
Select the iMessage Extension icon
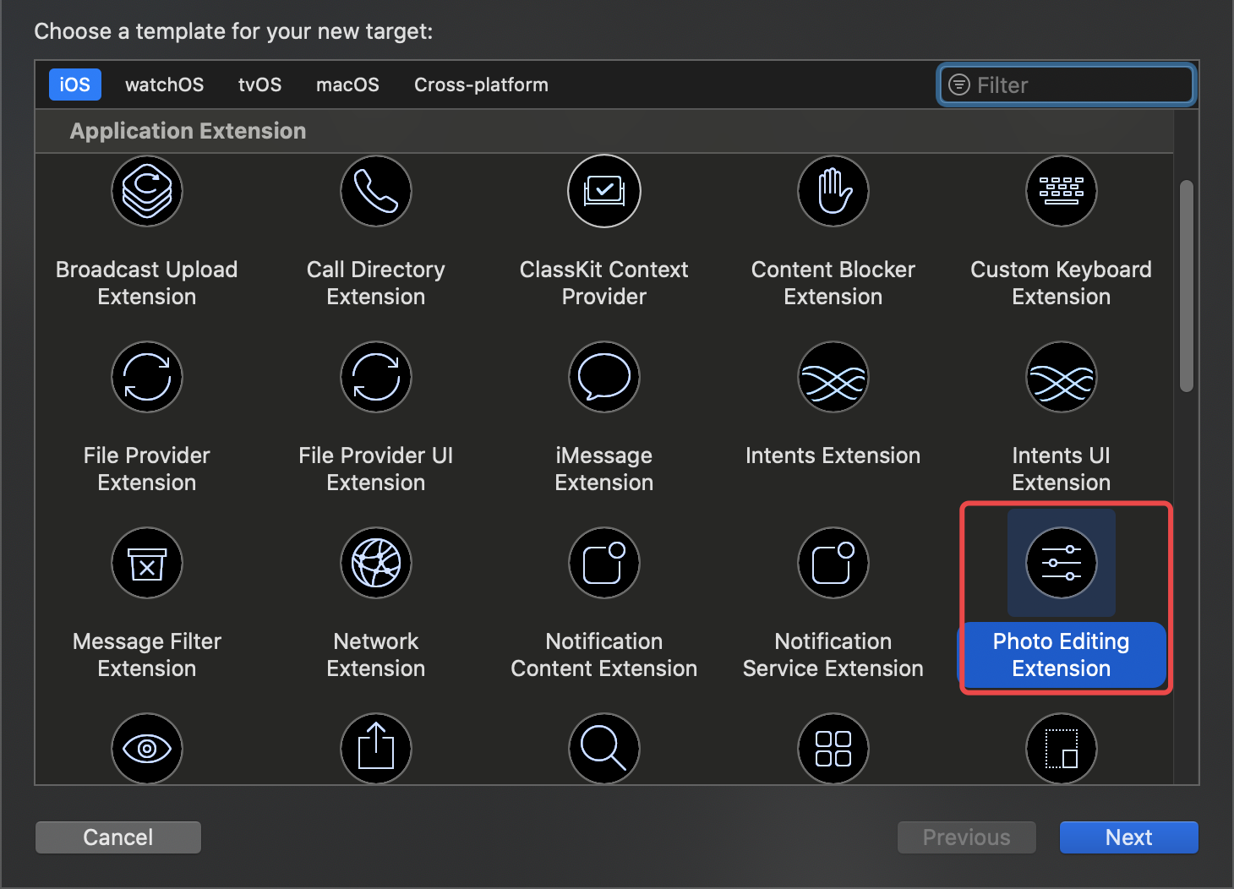pos(604,377)
